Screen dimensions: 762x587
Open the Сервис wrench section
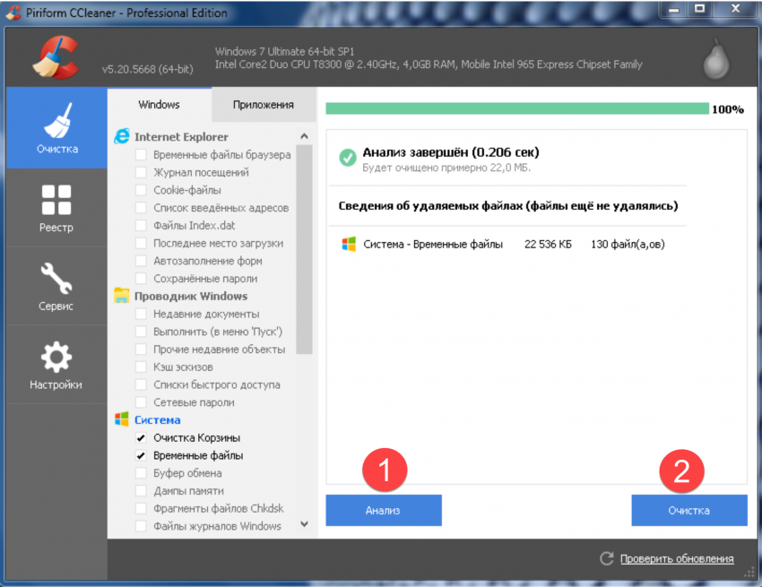[x=56, y=286]
